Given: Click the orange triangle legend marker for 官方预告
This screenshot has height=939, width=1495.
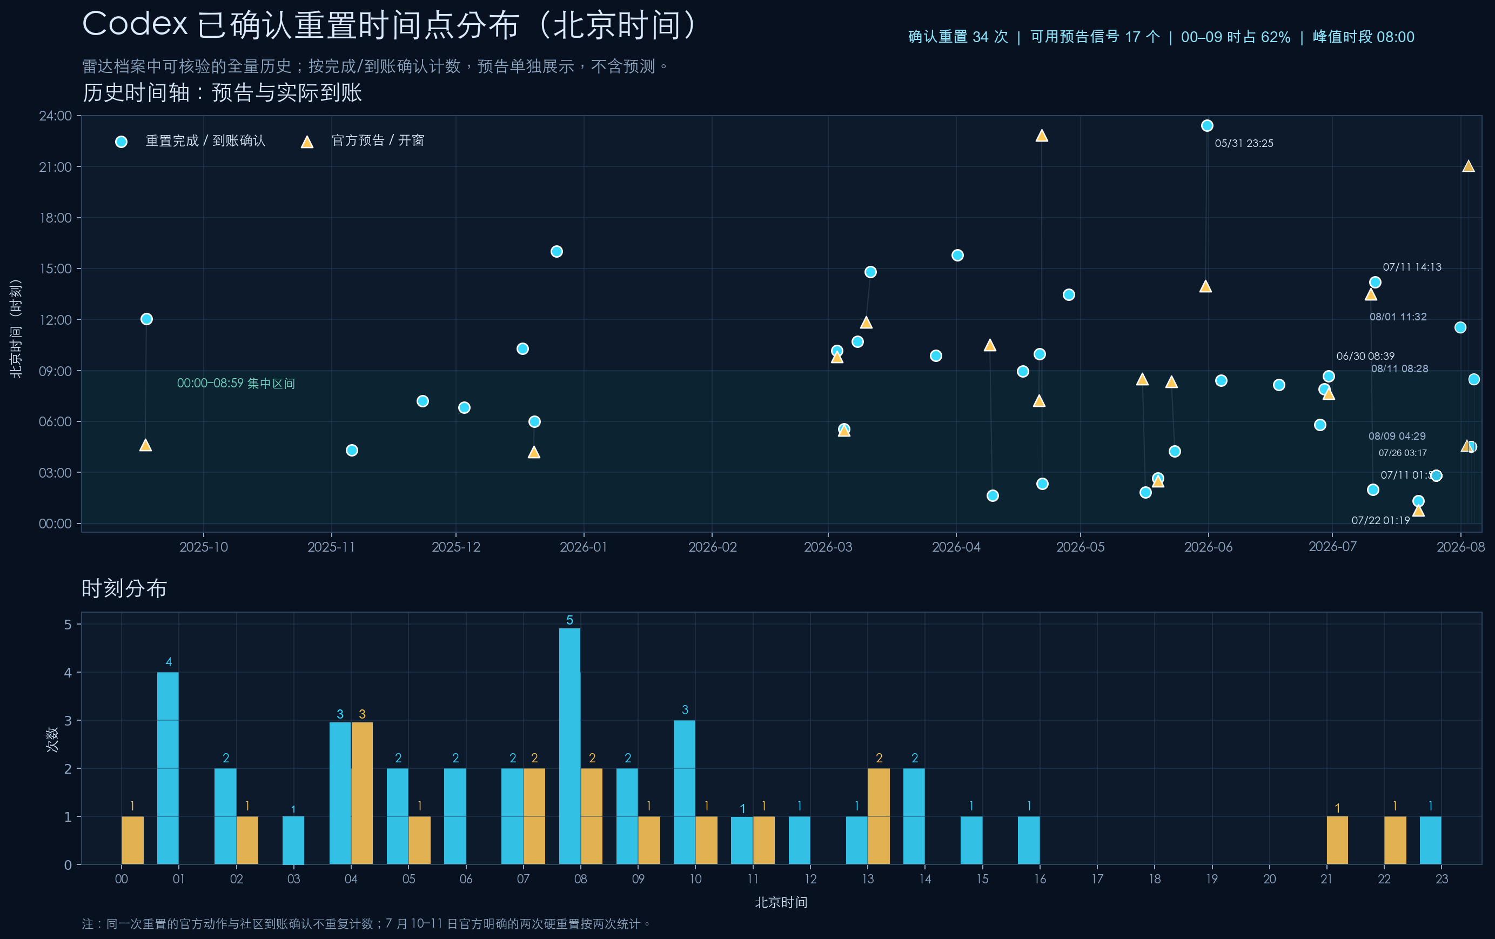Looking at the screenshot, I should click(307, 142).
